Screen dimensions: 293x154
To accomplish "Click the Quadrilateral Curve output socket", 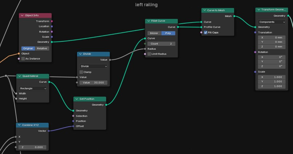I will pos(49,82).
